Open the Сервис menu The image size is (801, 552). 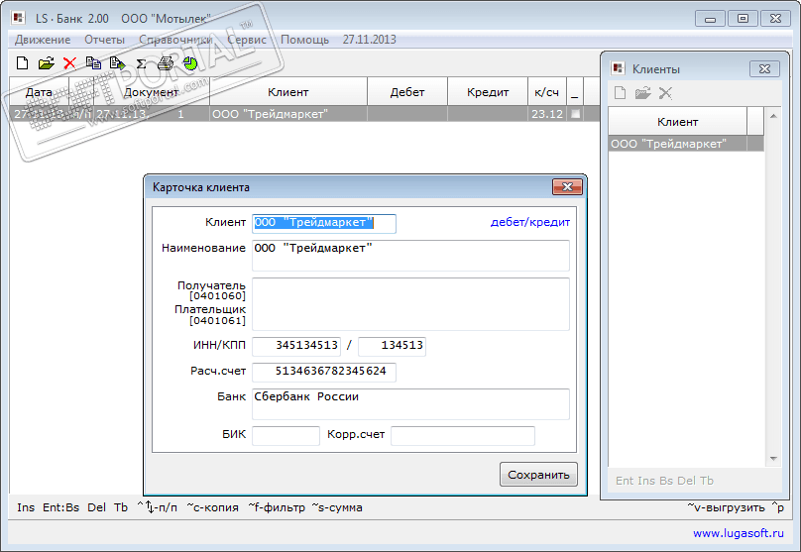(247, 40)
